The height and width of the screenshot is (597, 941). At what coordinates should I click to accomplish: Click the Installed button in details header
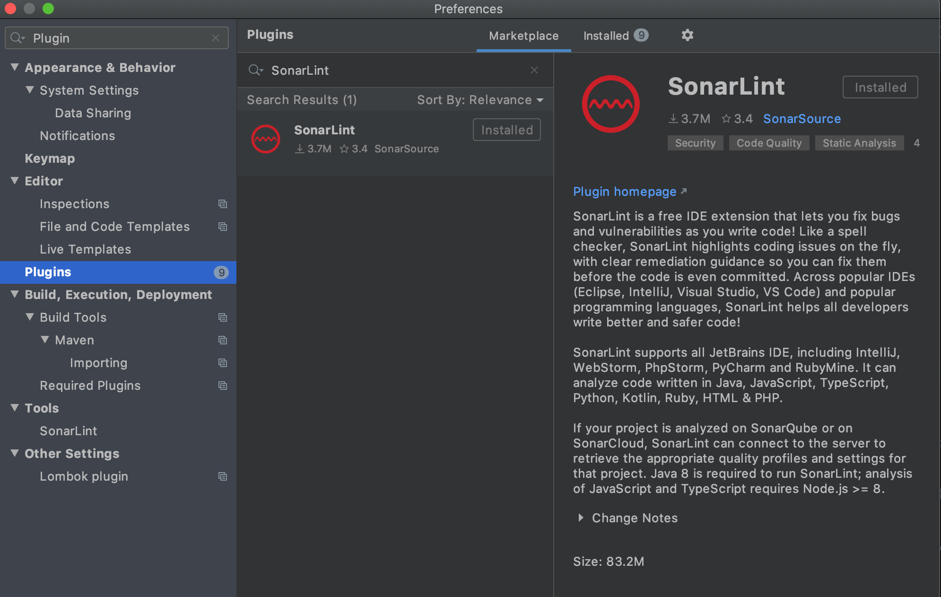point(880,87)
